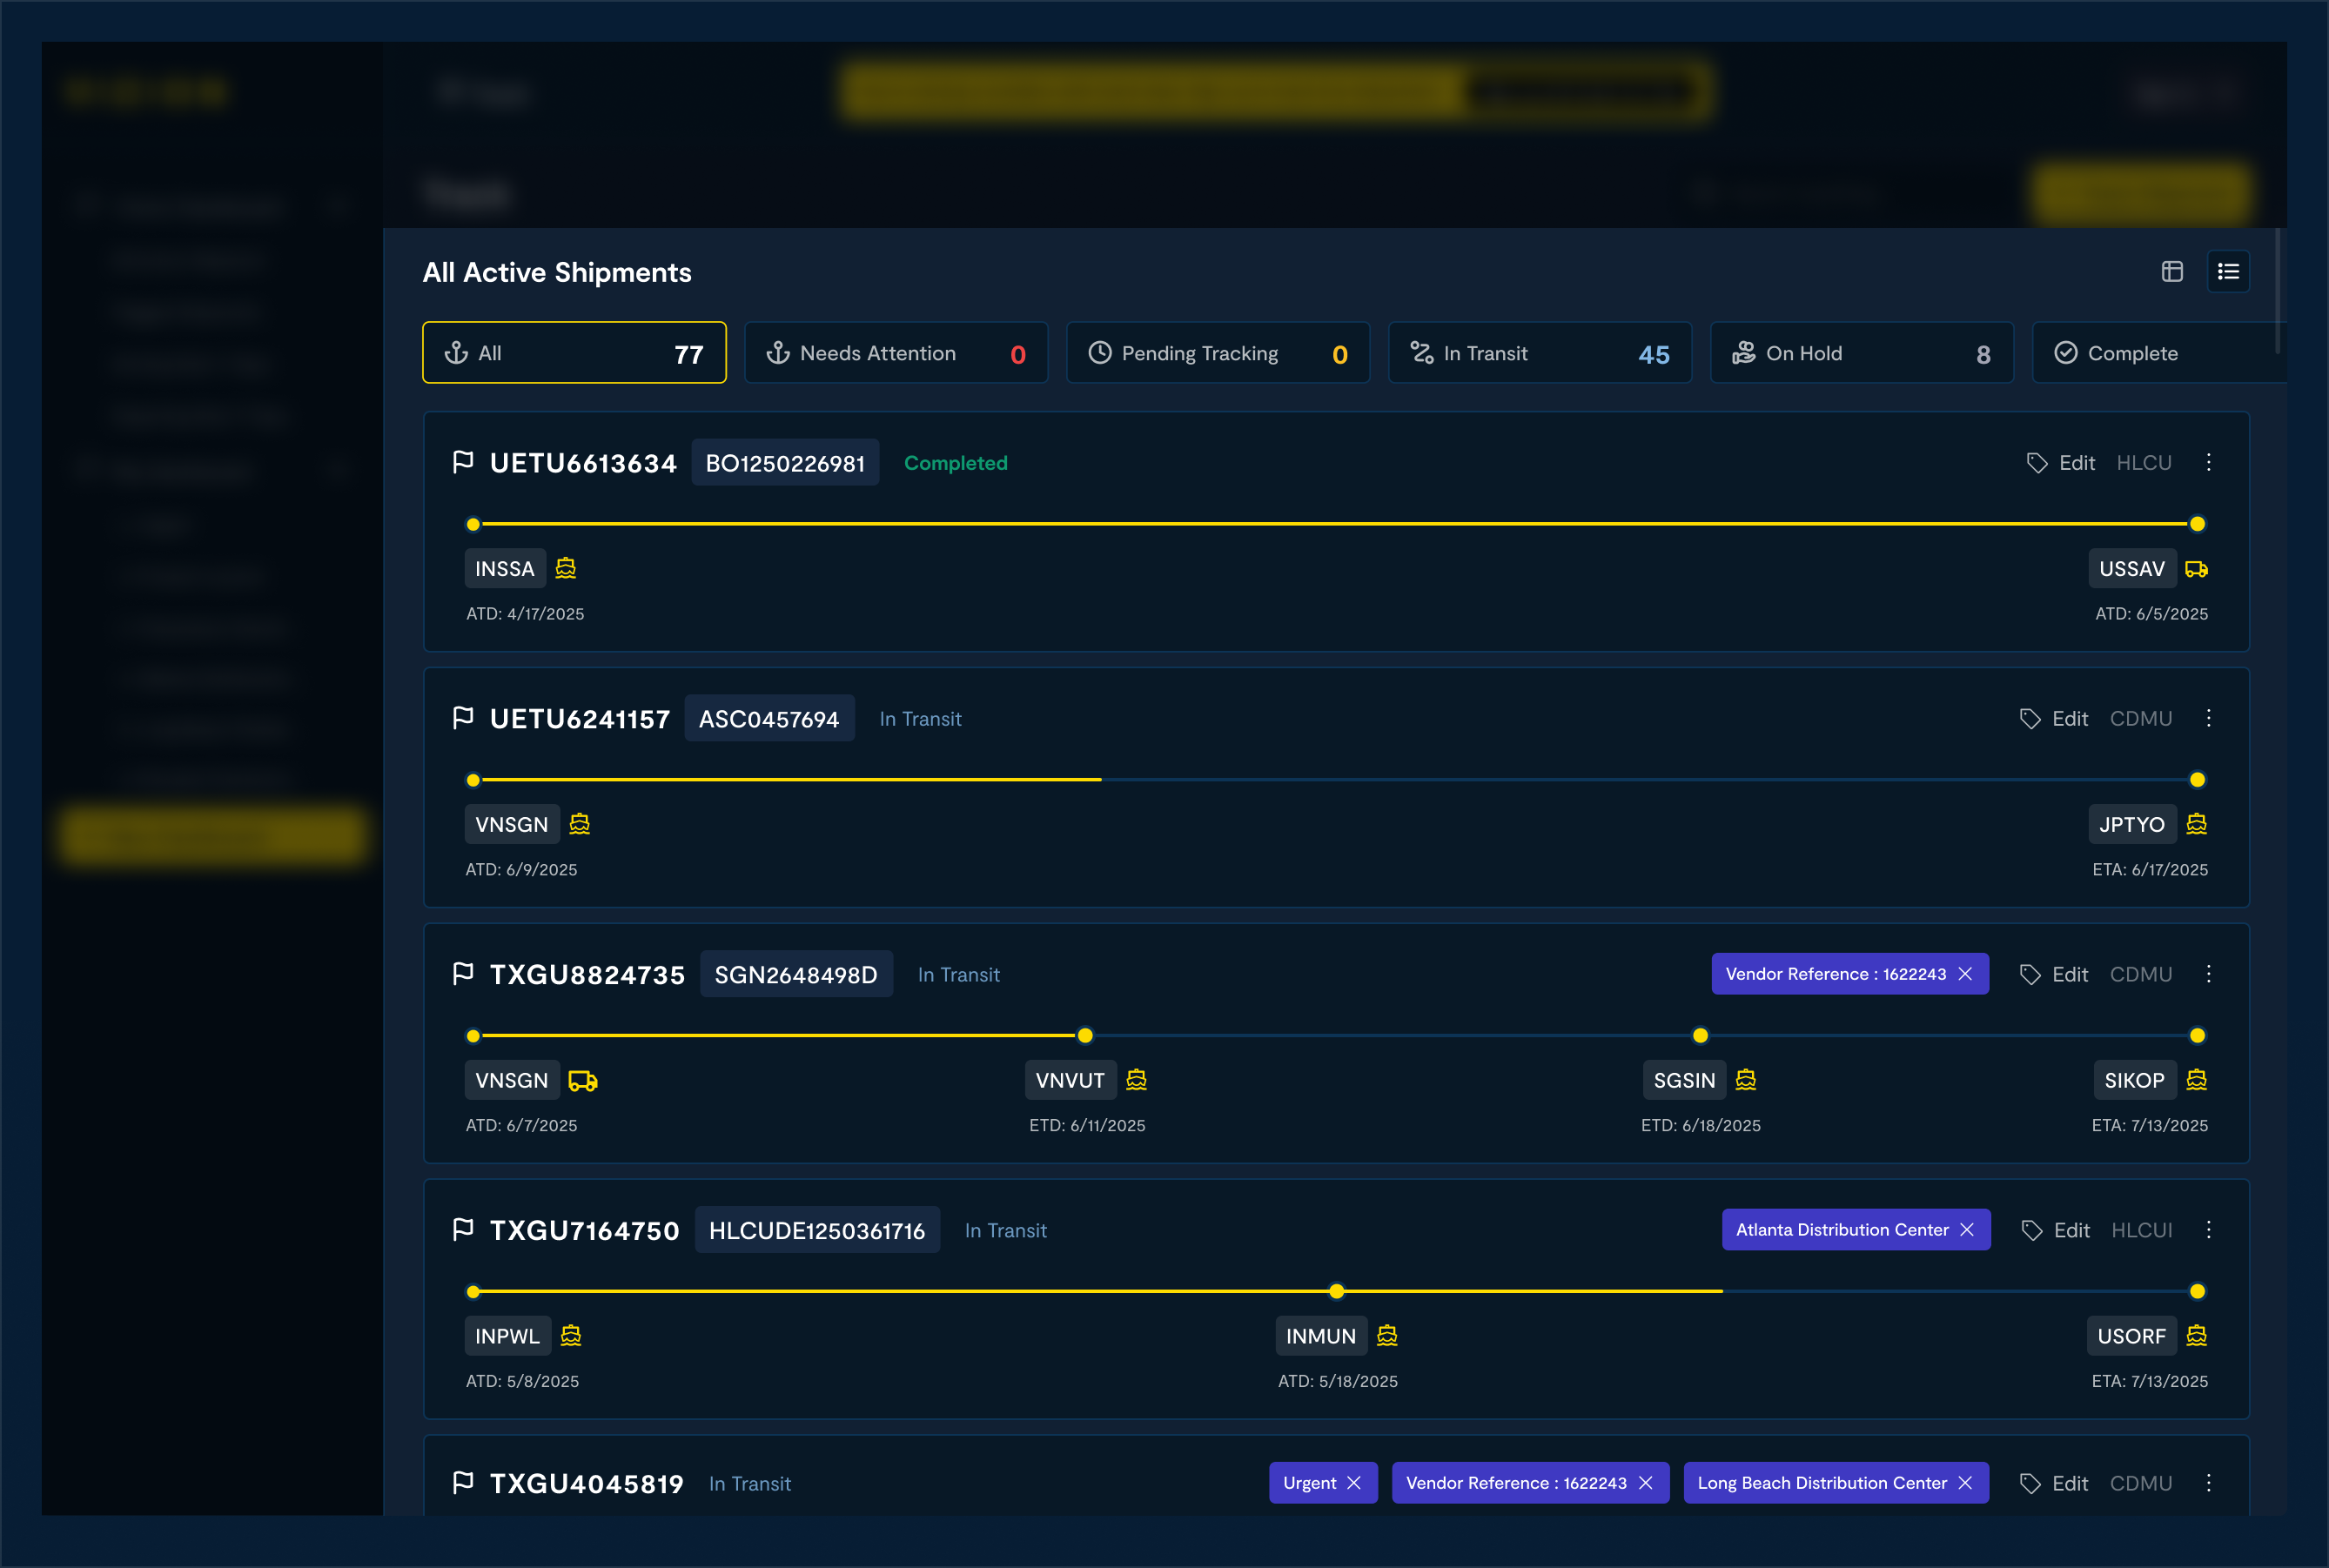Image resolution: width=2329 pixels, height=1568 pixels.
Task: Show Needs Attention shipments
Action: 895,353
